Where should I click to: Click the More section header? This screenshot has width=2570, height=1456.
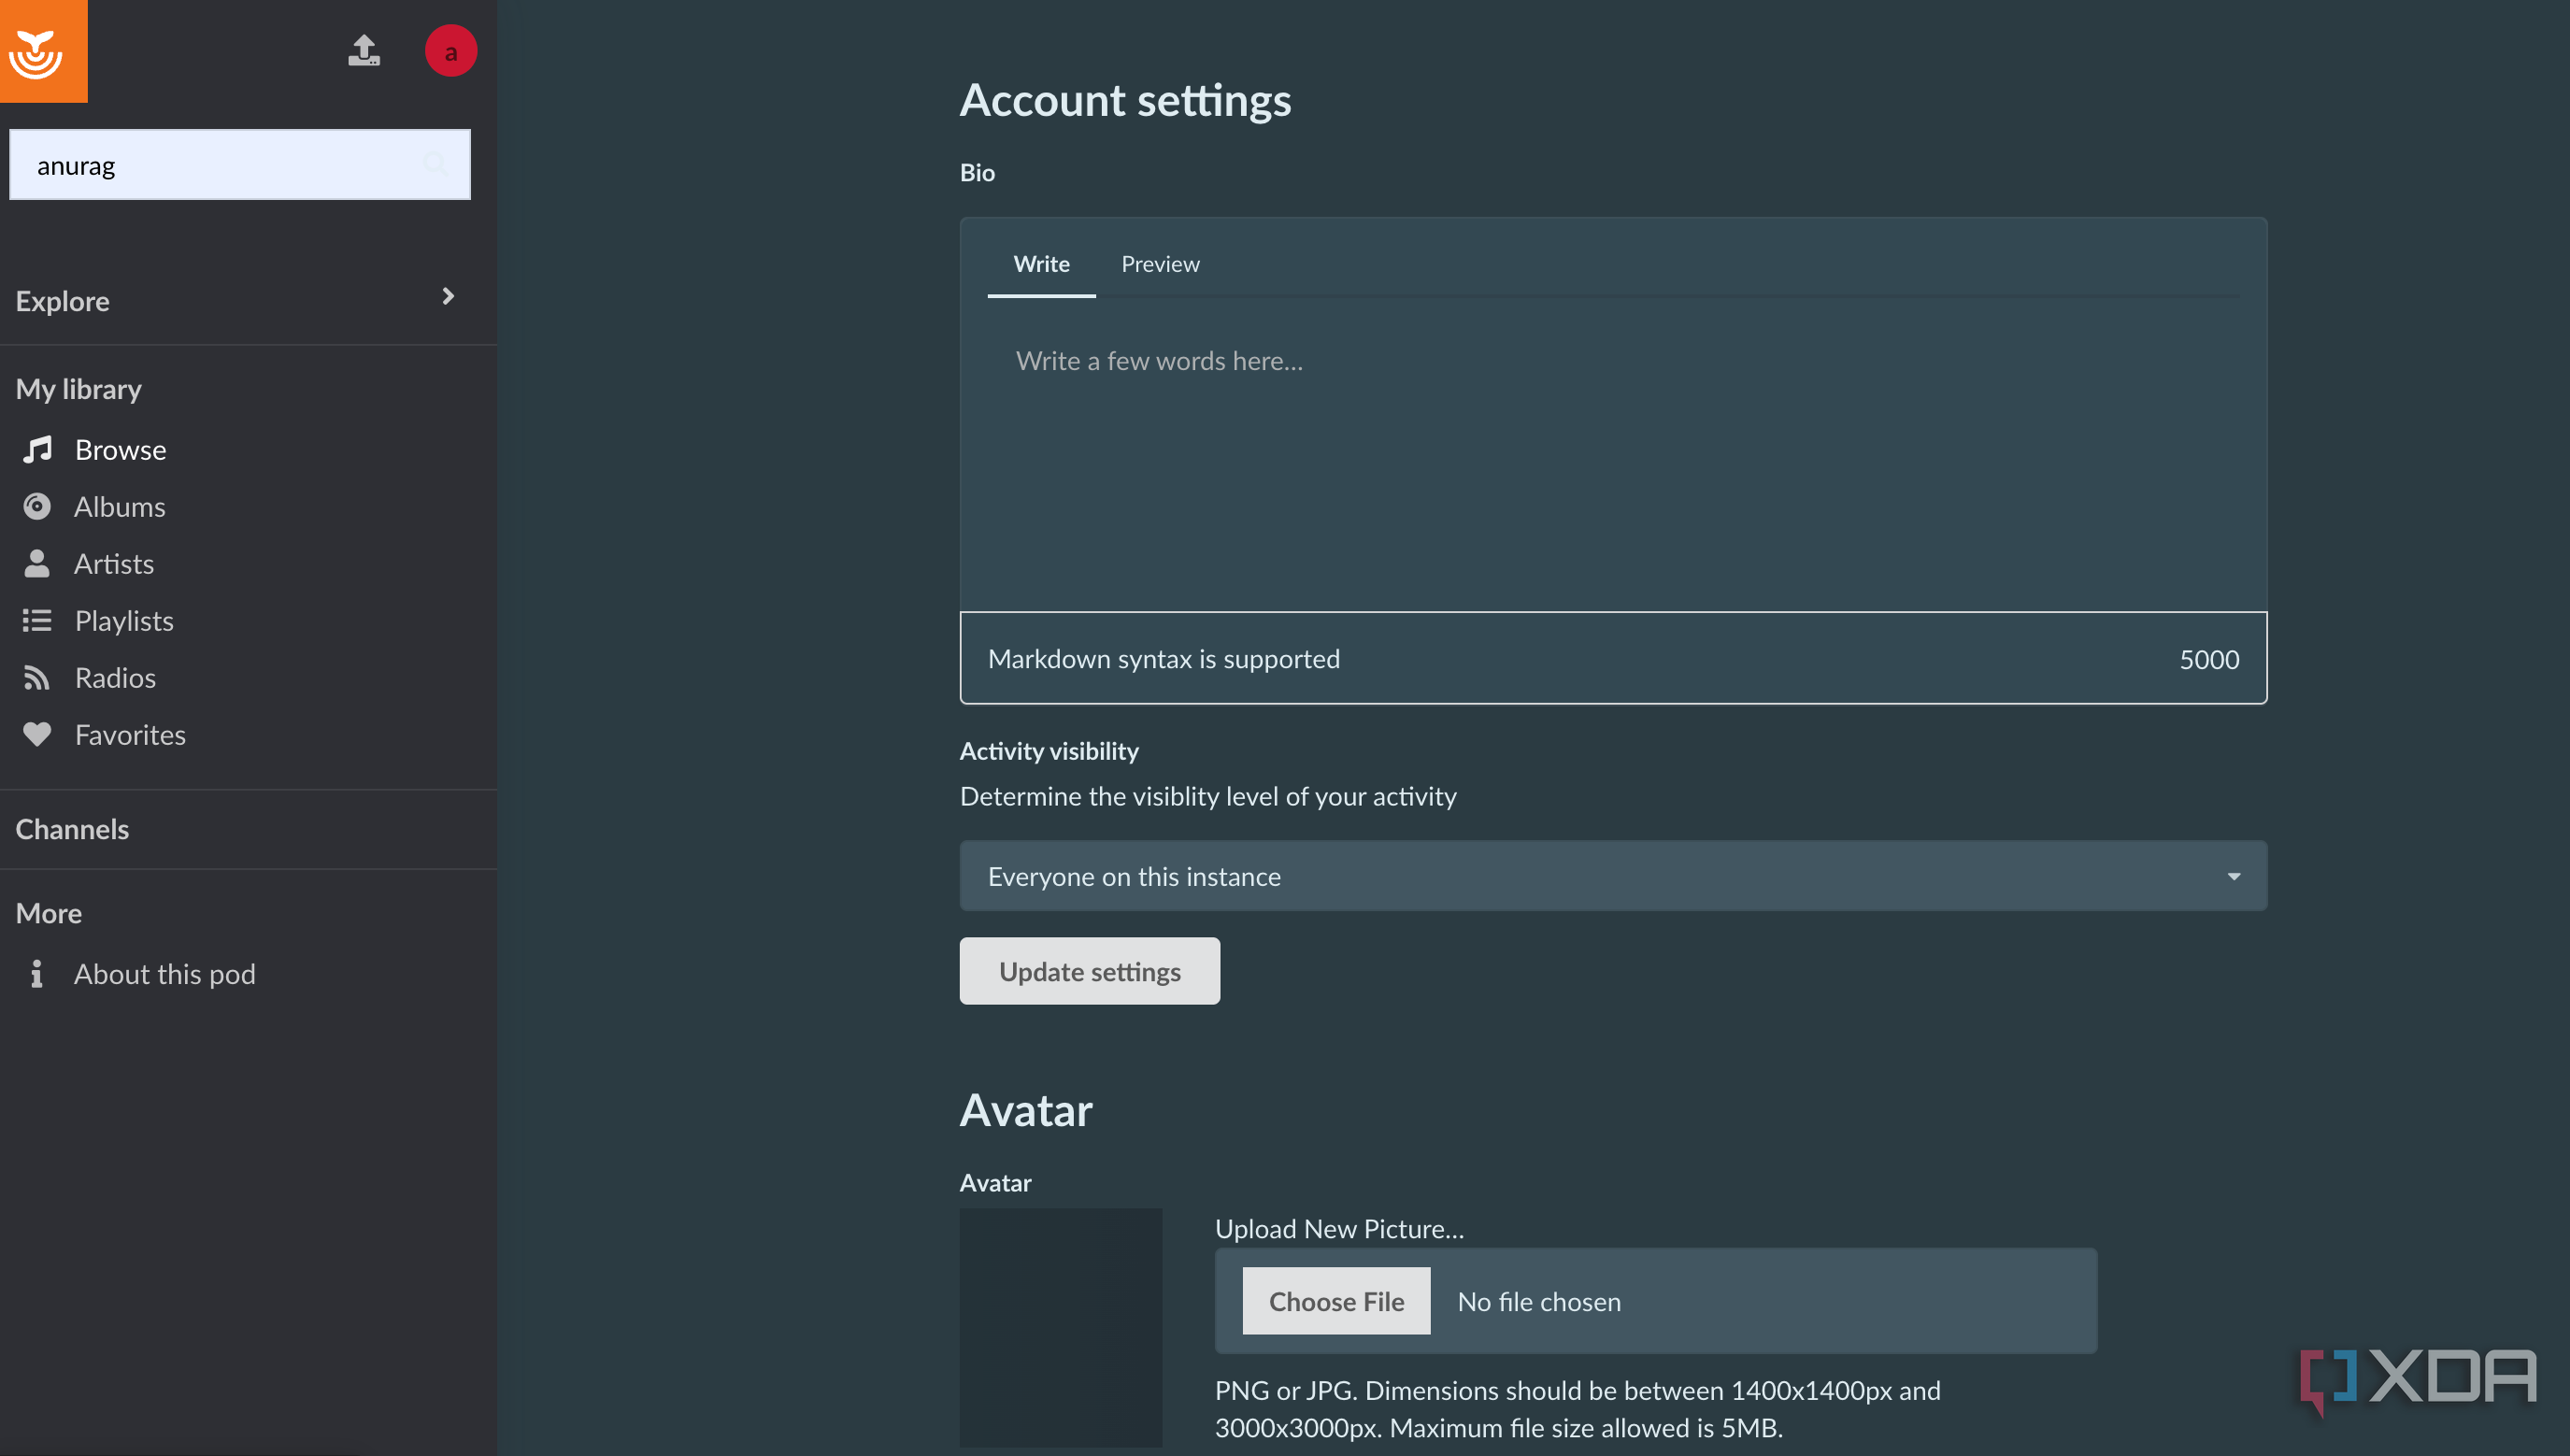[49, 912]
